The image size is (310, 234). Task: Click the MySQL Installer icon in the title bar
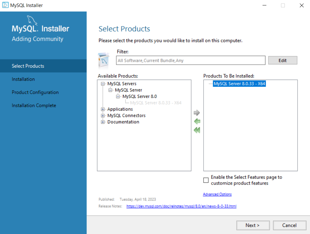(5, 5)
